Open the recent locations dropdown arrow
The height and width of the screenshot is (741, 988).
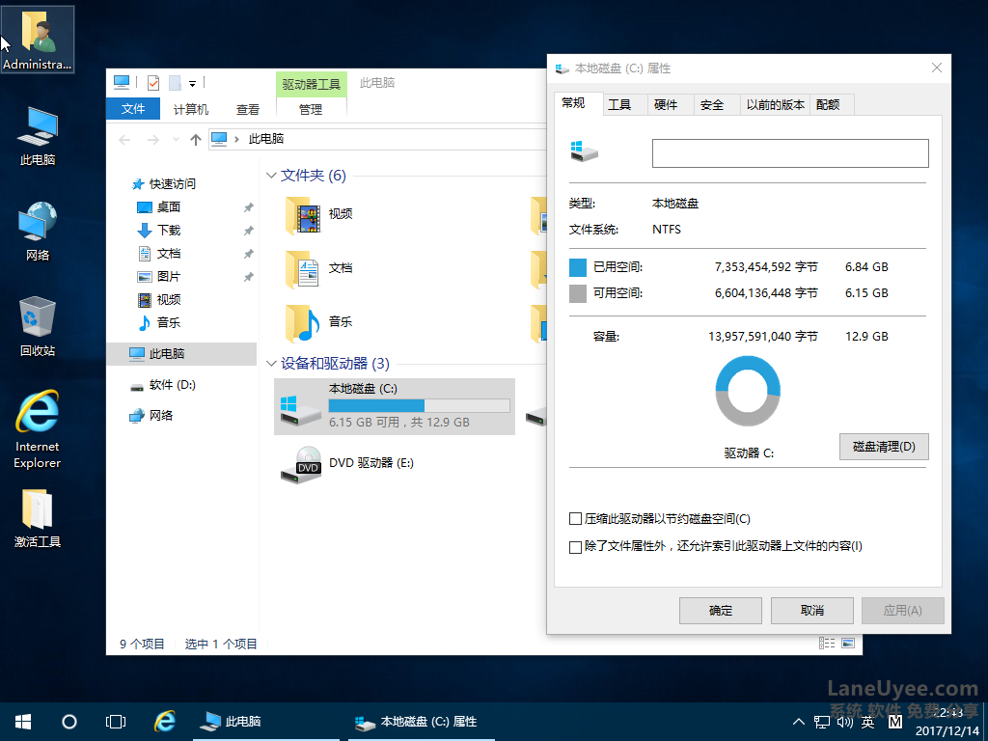[x=176, y=139]
